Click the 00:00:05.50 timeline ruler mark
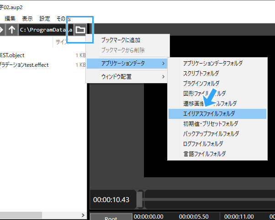Image resolution: width=275 pixels, height=220 pixels. [194, 216]
